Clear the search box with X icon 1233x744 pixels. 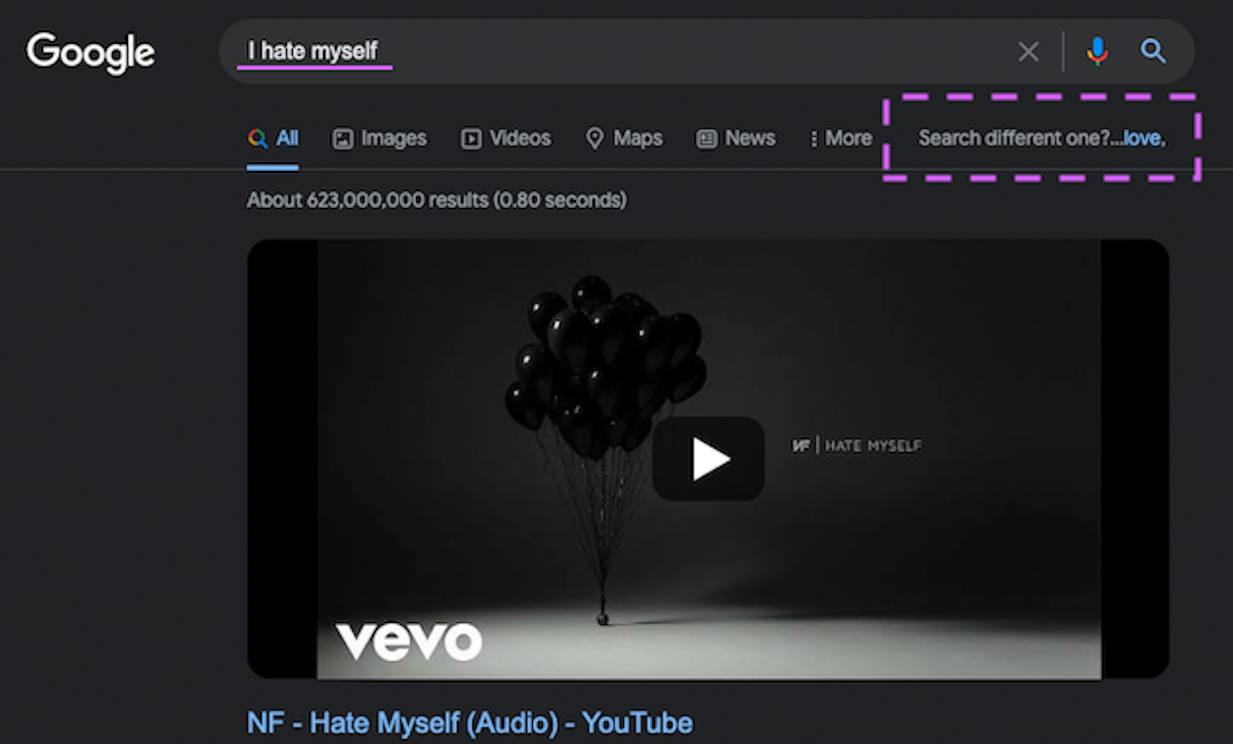[x=1028, y=52]
